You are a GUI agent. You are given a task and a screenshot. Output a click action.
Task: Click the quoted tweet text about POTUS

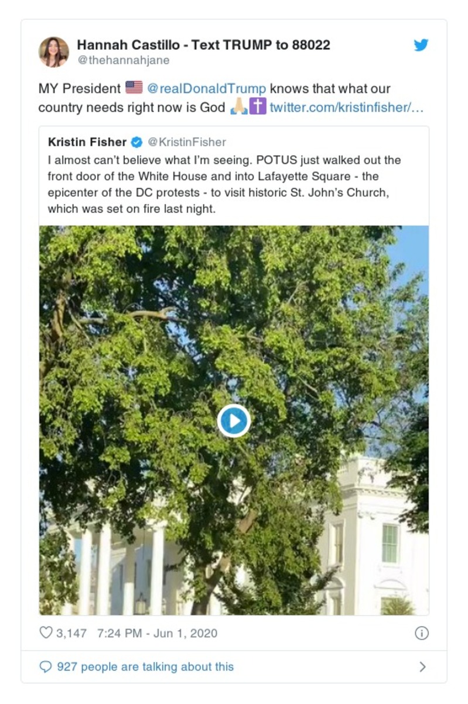[224, 184]
